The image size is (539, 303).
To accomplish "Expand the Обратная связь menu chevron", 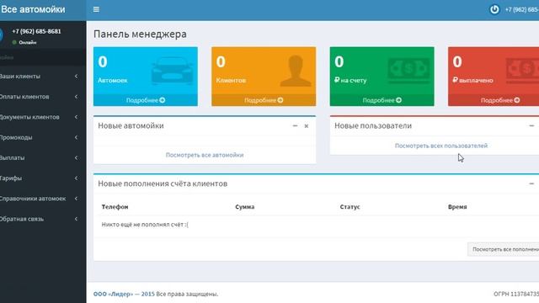I will 77,219.
